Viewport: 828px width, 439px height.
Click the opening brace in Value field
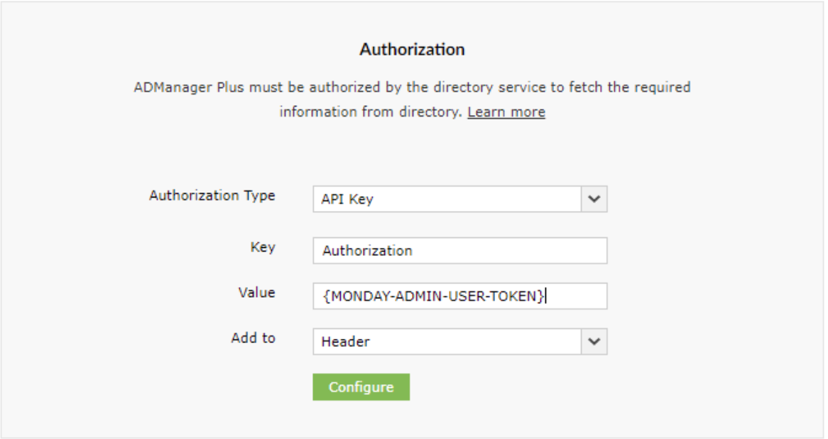pos(326,296)
